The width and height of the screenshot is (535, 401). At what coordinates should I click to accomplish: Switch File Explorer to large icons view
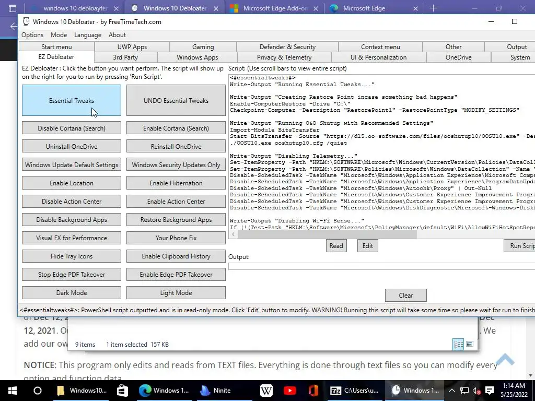[x=470, y=344]
